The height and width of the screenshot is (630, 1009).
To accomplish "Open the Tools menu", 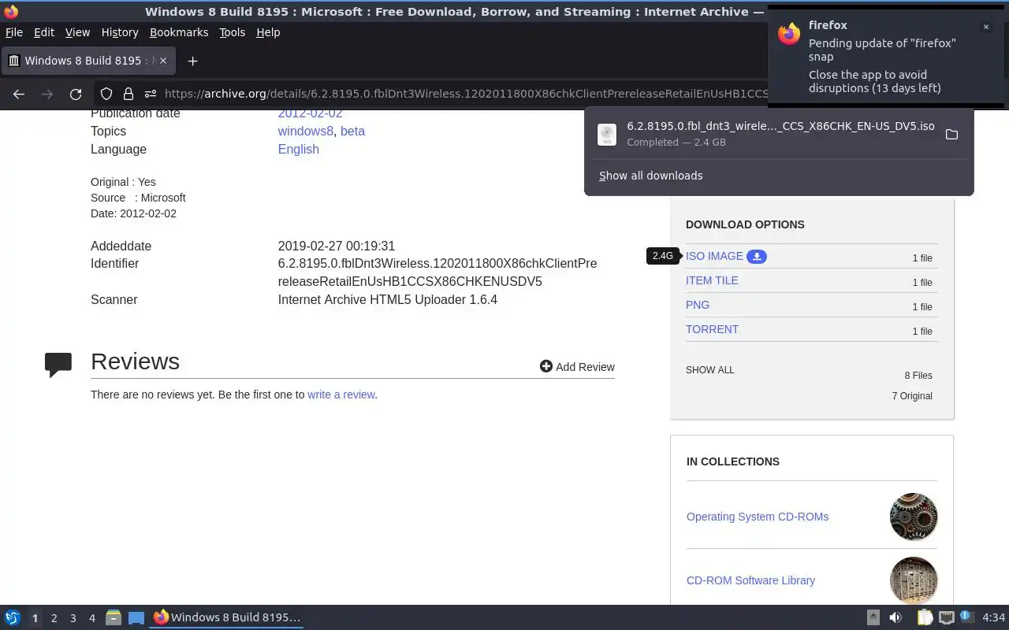I will click(x=232, y=32).
